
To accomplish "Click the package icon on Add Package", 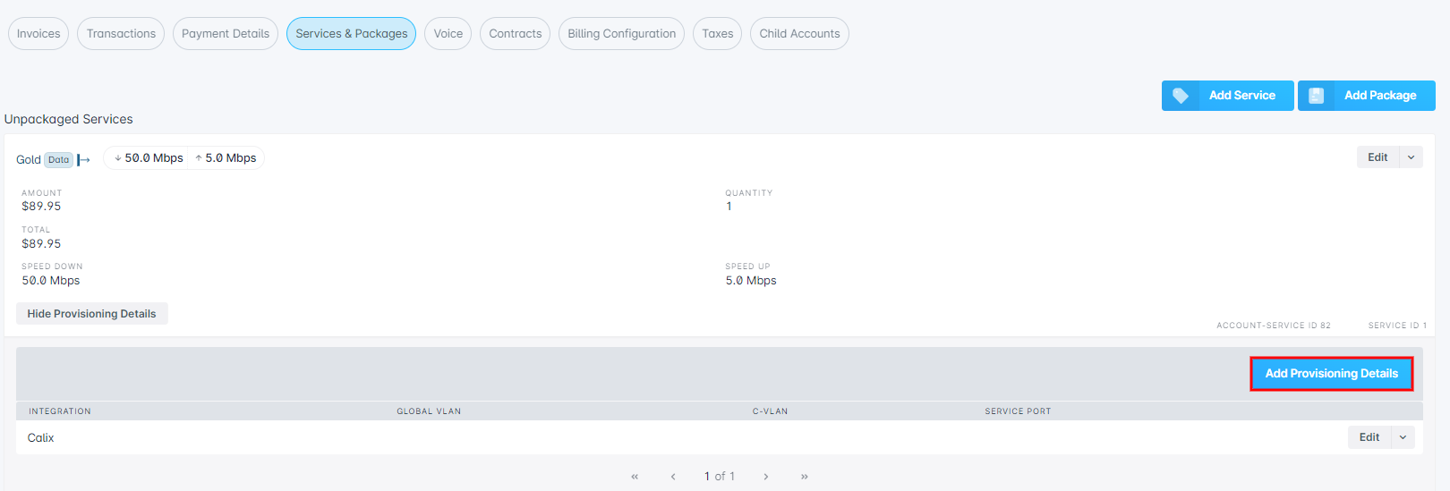I will point(1317,96).
